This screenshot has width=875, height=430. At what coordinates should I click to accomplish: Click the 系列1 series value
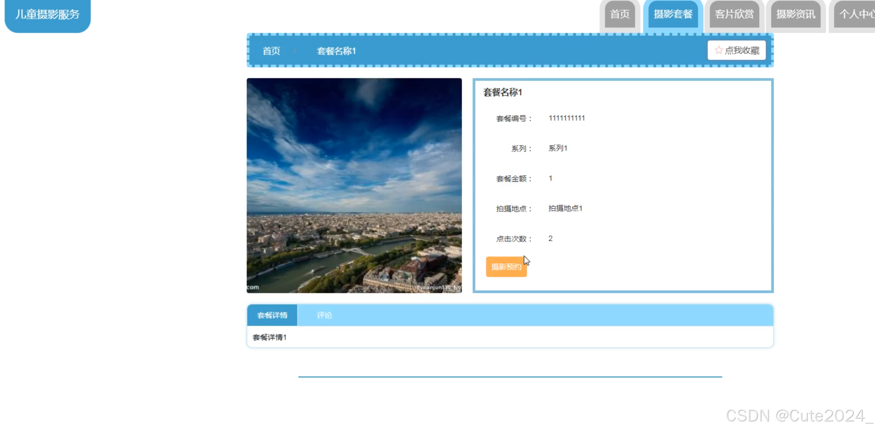(558, 148)
